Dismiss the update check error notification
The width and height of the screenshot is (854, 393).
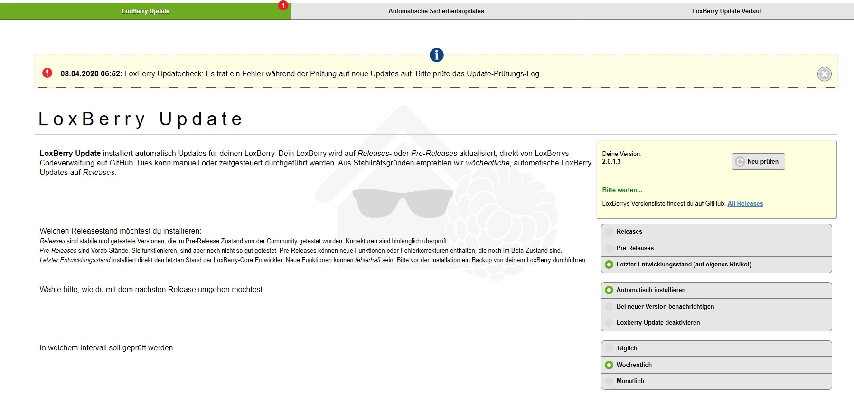[824, 74]
